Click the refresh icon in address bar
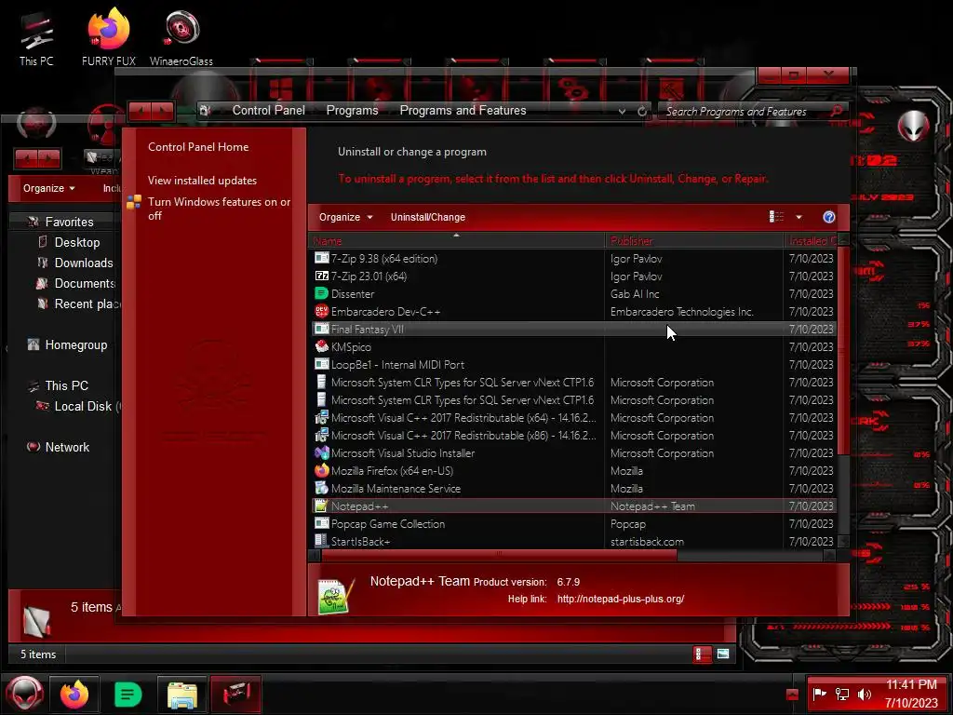The image size is (953, 715). pyautogui.click(x=642, y=112)
